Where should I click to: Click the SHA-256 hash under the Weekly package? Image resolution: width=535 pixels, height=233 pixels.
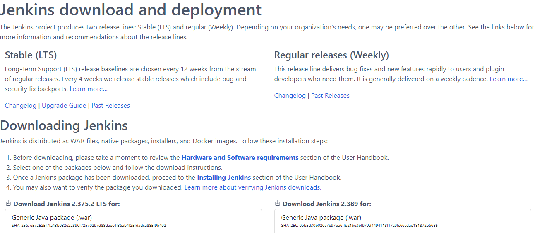pyautogui.click(x=359, y=226)
